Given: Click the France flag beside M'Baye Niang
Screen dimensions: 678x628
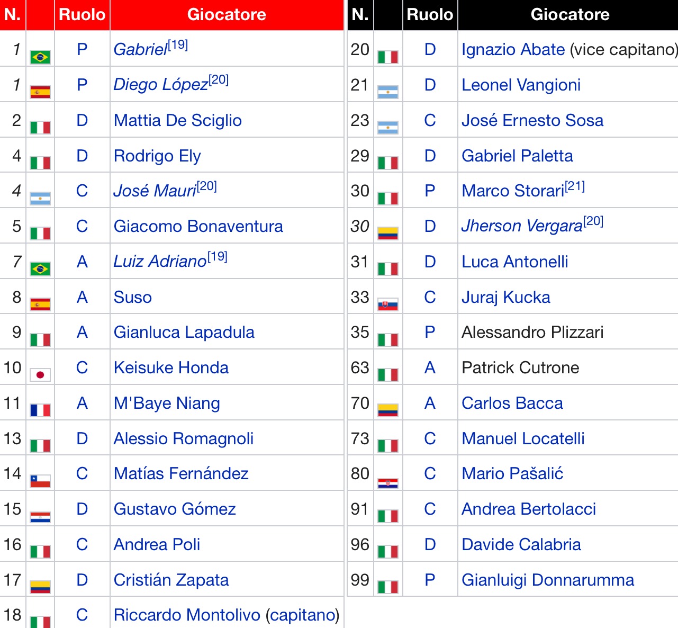Looking at the screenshot, I should tap(40, 410).
